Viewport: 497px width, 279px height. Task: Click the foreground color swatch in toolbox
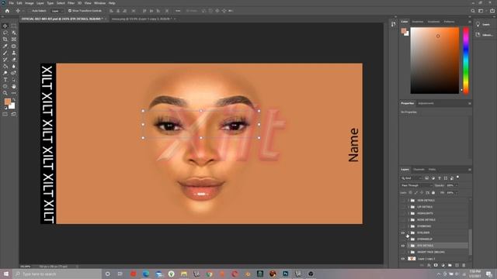pyautogui.click(x=7, y=102)
